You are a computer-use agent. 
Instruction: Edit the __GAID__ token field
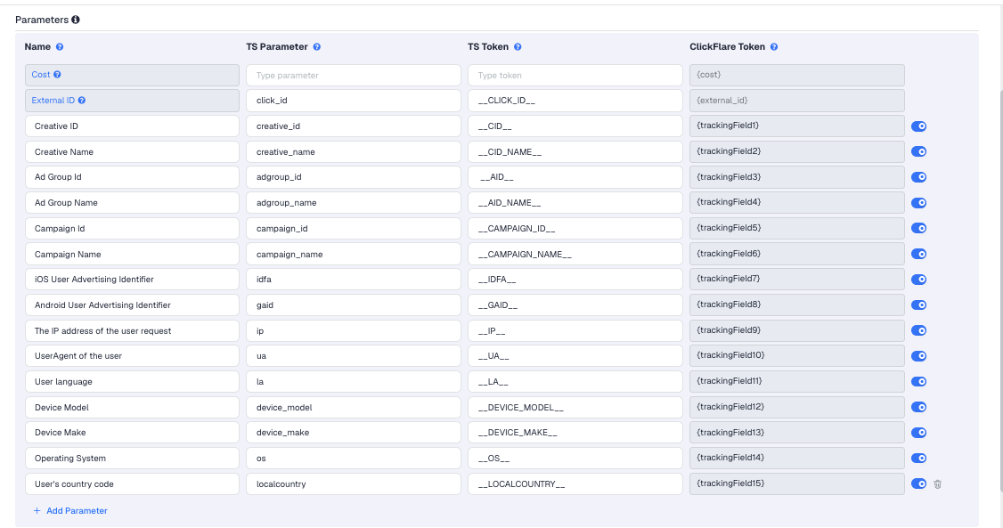point(575,305)
